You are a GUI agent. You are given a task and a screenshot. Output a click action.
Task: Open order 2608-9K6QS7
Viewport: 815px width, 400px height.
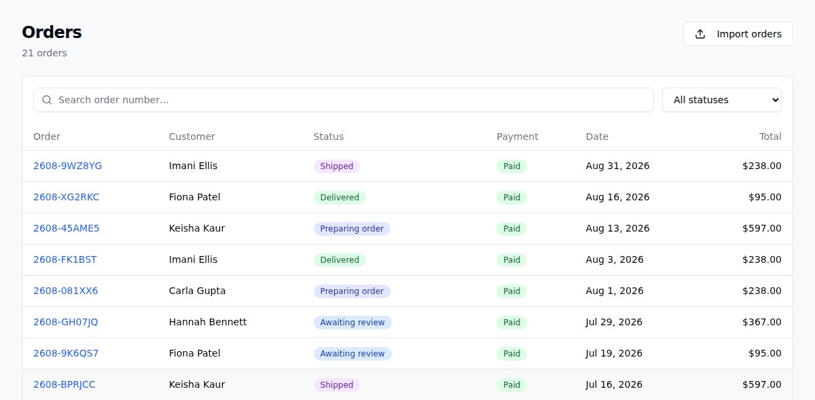tap(66, 353)
